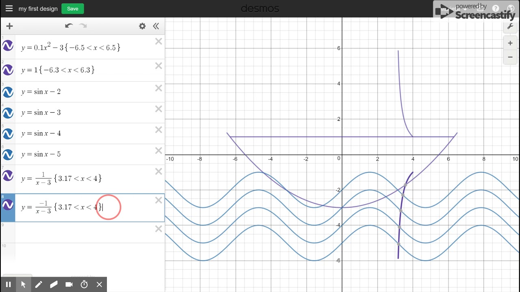Delete the y=−1/(x−3) expression
Screen dimensions: 520x292
pos(158,200)
